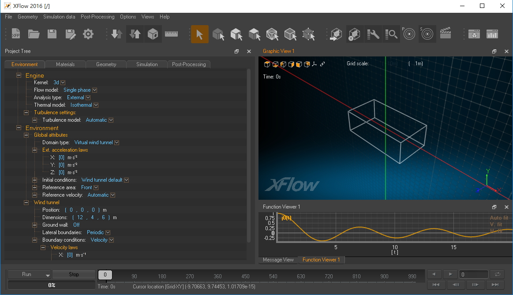This screenshot has width=513, height=295.
Task: Open the Domain type dropdown
Action: [x=116, y=142]
